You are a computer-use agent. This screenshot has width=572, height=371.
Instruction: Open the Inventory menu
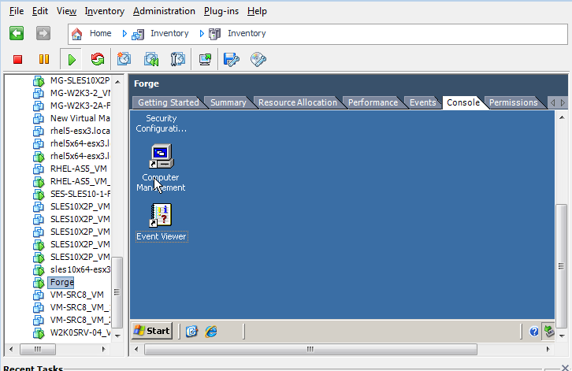[x=105, y=11]
